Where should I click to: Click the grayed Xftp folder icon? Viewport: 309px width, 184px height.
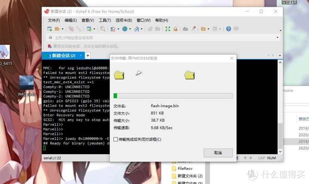[x=157, y=29]
